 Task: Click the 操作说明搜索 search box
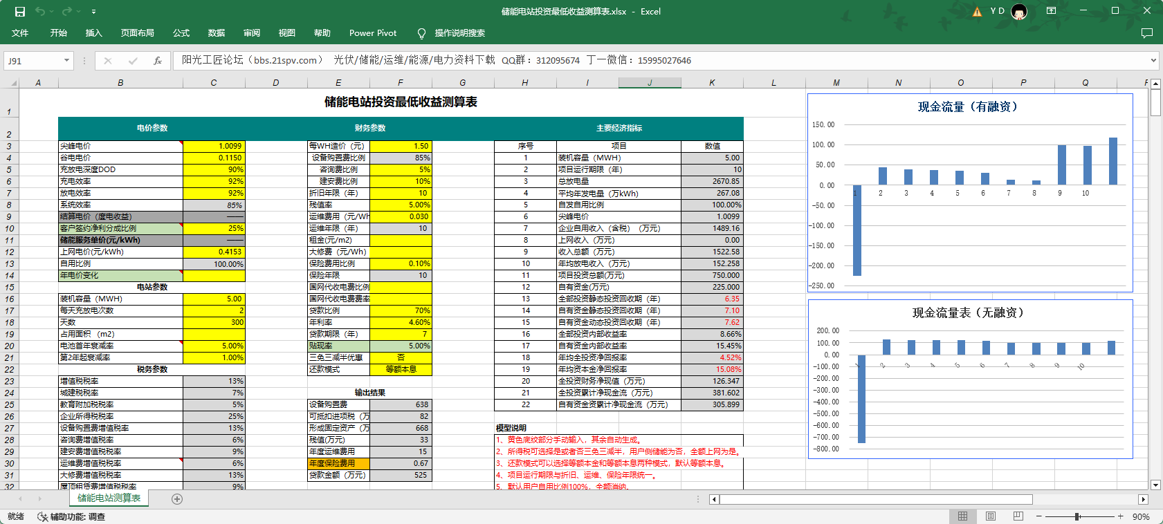tap(459, 33)
